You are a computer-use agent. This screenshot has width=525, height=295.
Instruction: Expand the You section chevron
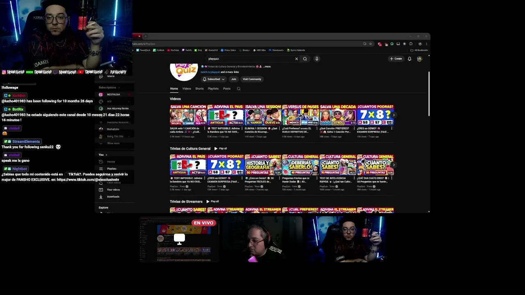[x=106, y=154]
